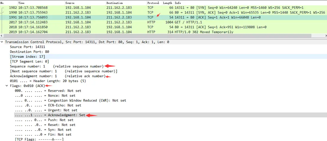
Task: Select packet 2017 GET / HTTP/1.1
Action: coord(163,22)
